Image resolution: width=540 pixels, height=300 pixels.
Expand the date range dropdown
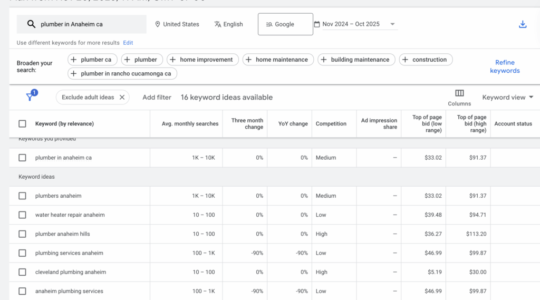(392, 24)
